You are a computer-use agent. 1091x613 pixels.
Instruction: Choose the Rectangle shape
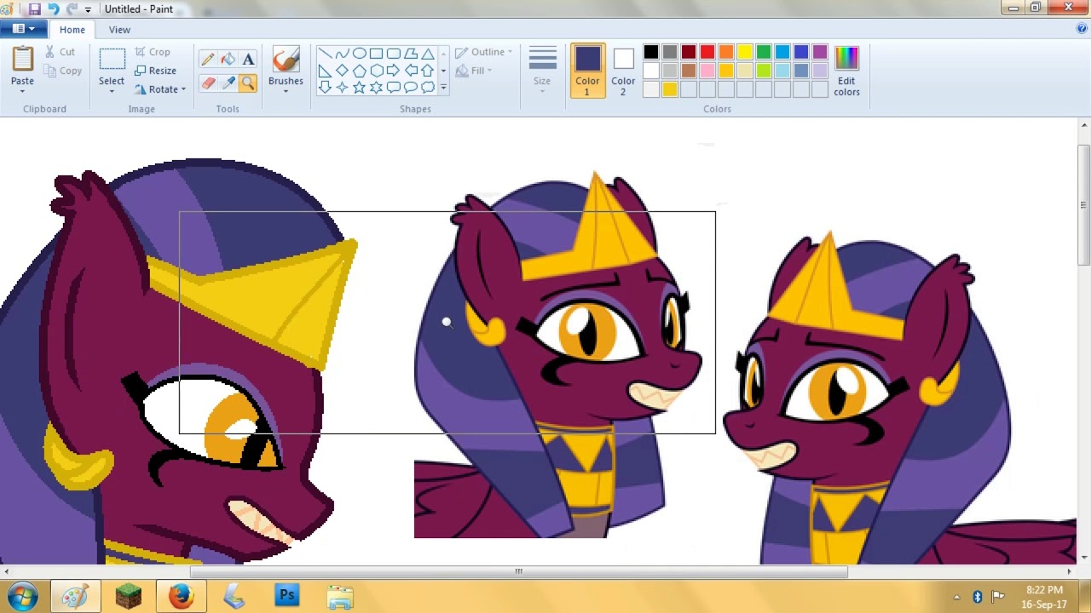(376, 54)
